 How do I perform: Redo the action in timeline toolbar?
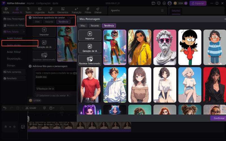11,108
